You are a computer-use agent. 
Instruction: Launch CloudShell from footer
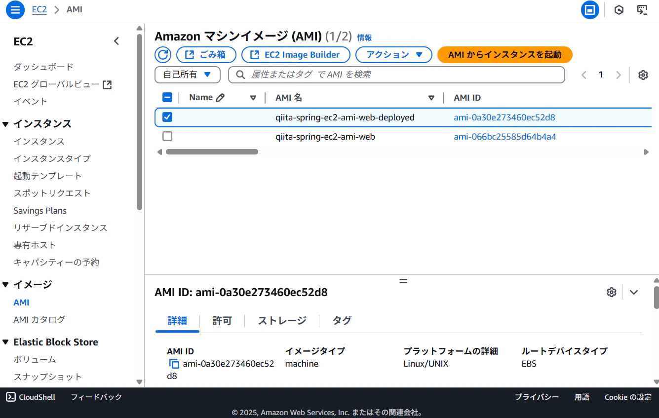tap(31, 397)
